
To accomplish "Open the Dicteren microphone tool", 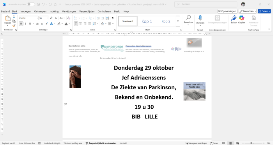I will click(200, 19).
